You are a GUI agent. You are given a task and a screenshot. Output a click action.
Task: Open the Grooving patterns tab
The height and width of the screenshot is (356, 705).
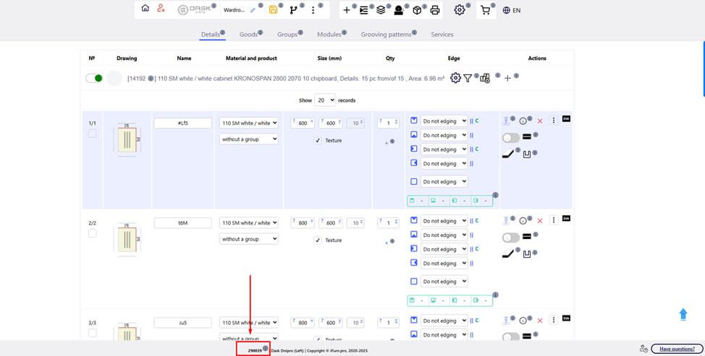386,35
